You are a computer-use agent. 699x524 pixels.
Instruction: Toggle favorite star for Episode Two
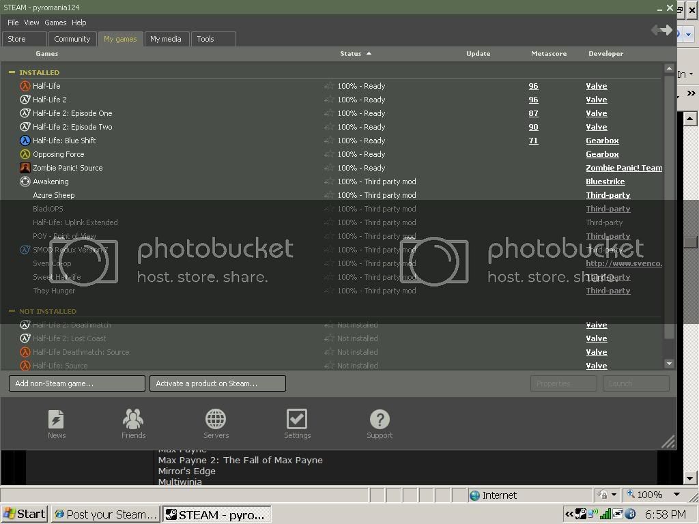tap(329, 127)
